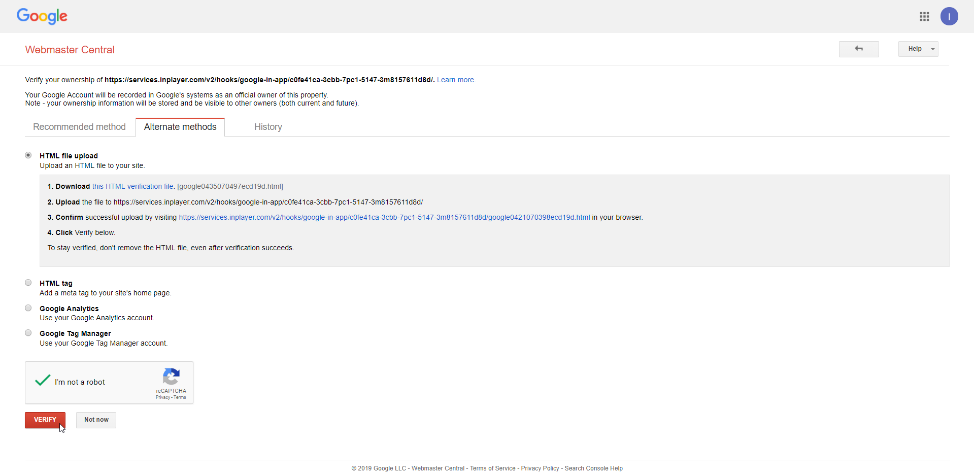Download this HTML verification file link
The height and width of the screenshot is (474, 974).
tap(132, 186)
